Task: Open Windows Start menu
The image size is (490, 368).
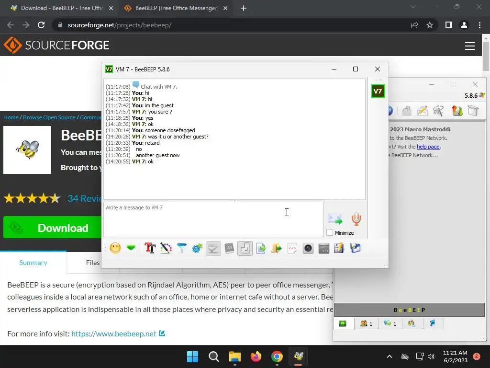Action: 192,356
